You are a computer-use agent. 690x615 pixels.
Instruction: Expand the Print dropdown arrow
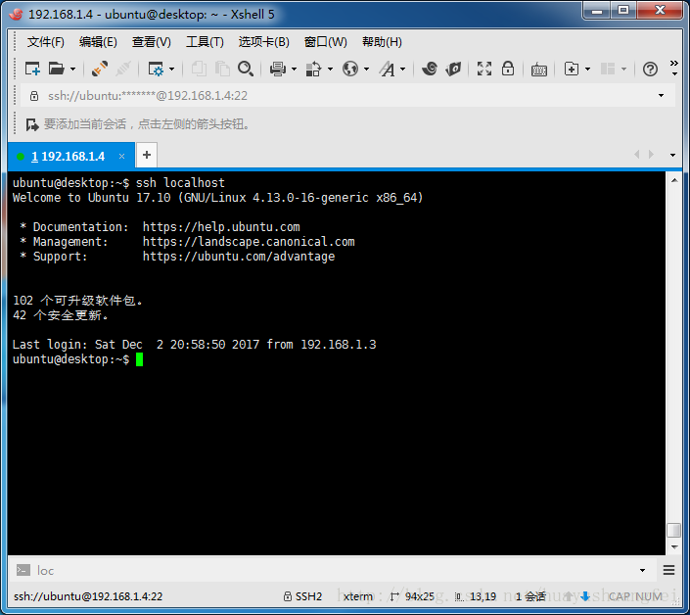[294, 70]
